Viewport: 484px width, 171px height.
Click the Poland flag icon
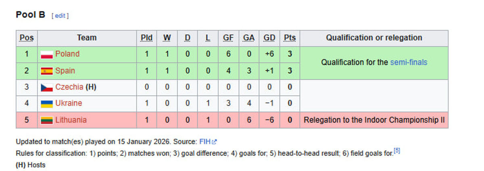tap(47, 55)
